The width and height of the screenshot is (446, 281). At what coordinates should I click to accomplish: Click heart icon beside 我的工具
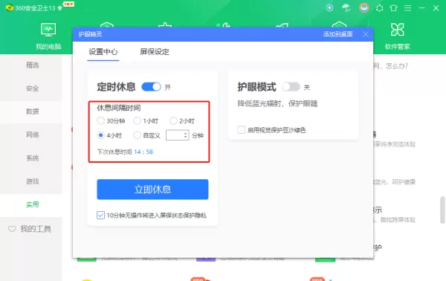(x=12, y=229)
